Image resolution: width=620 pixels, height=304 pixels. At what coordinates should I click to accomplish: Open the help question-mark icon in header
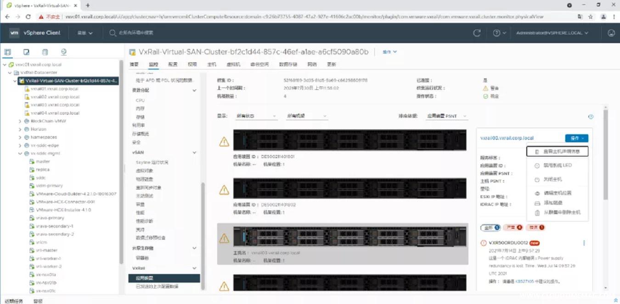click(x=496, y=33)
